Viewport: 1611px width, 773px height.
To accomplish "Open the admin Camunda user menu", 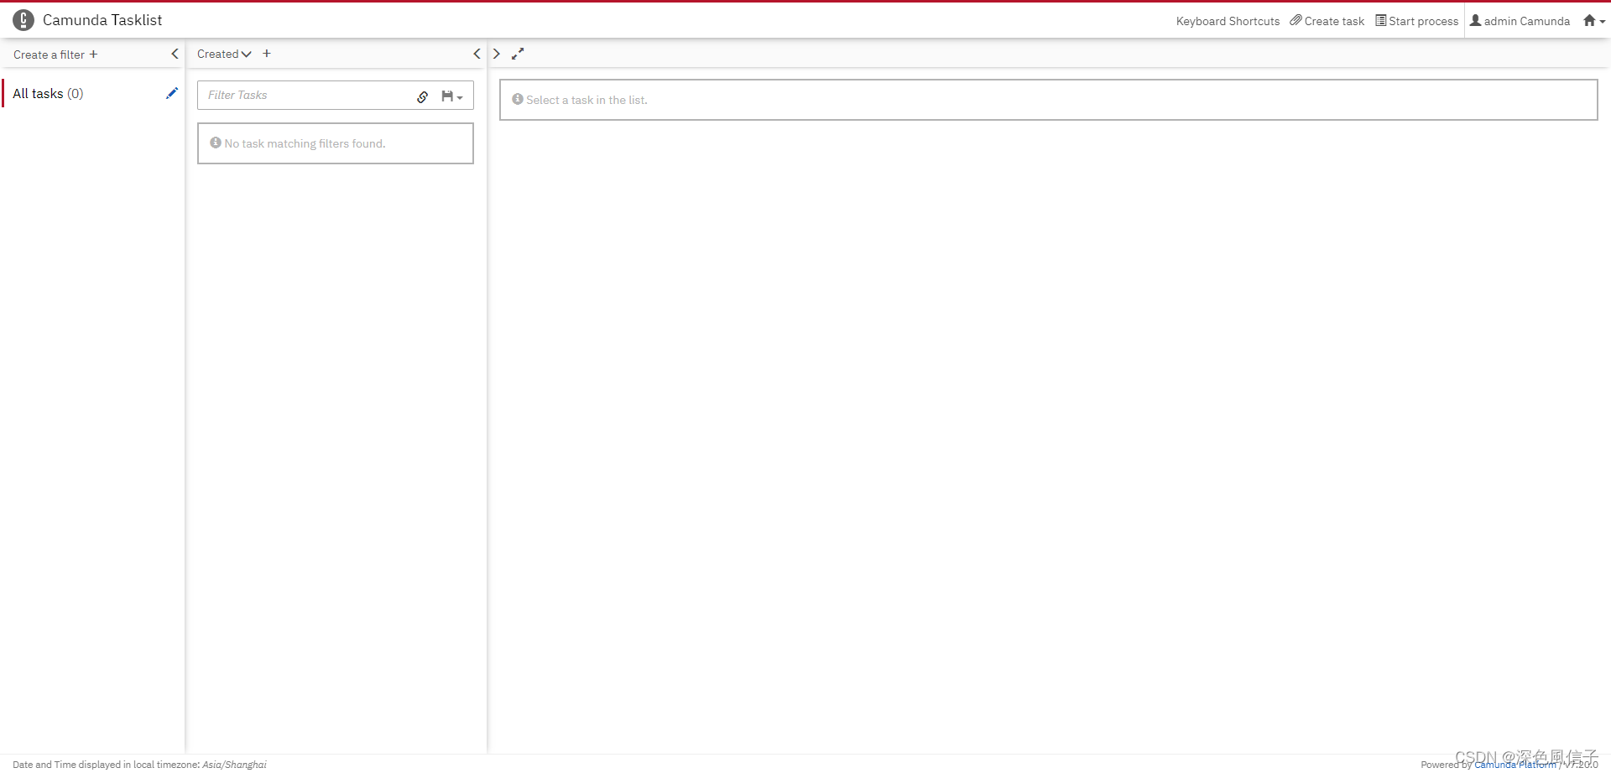I will tap(1520, 21).
